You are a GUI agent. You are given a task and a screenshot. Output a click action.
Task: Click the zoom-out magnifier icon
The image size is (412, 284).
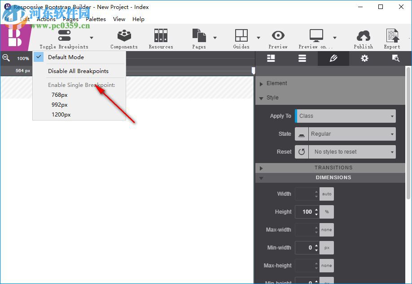tap(5, 58)
